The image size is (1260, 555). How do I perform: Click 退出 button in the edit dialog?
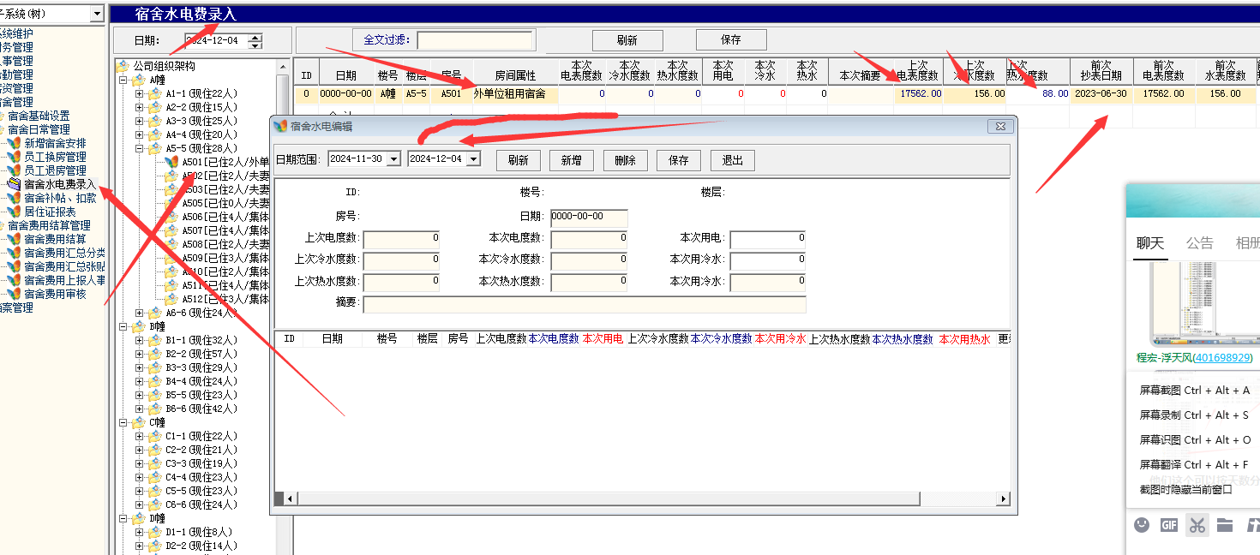732,160
